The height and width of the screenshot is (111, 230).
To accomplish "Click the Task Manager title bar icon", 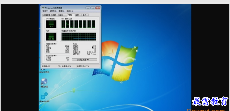I will (x=43, y=8).
